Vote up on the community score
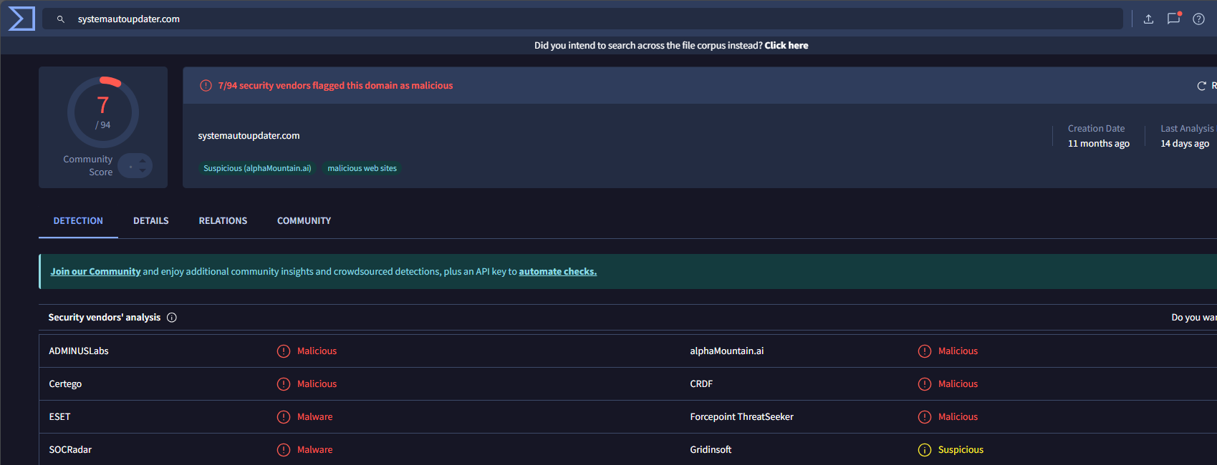 coord(143,161)
